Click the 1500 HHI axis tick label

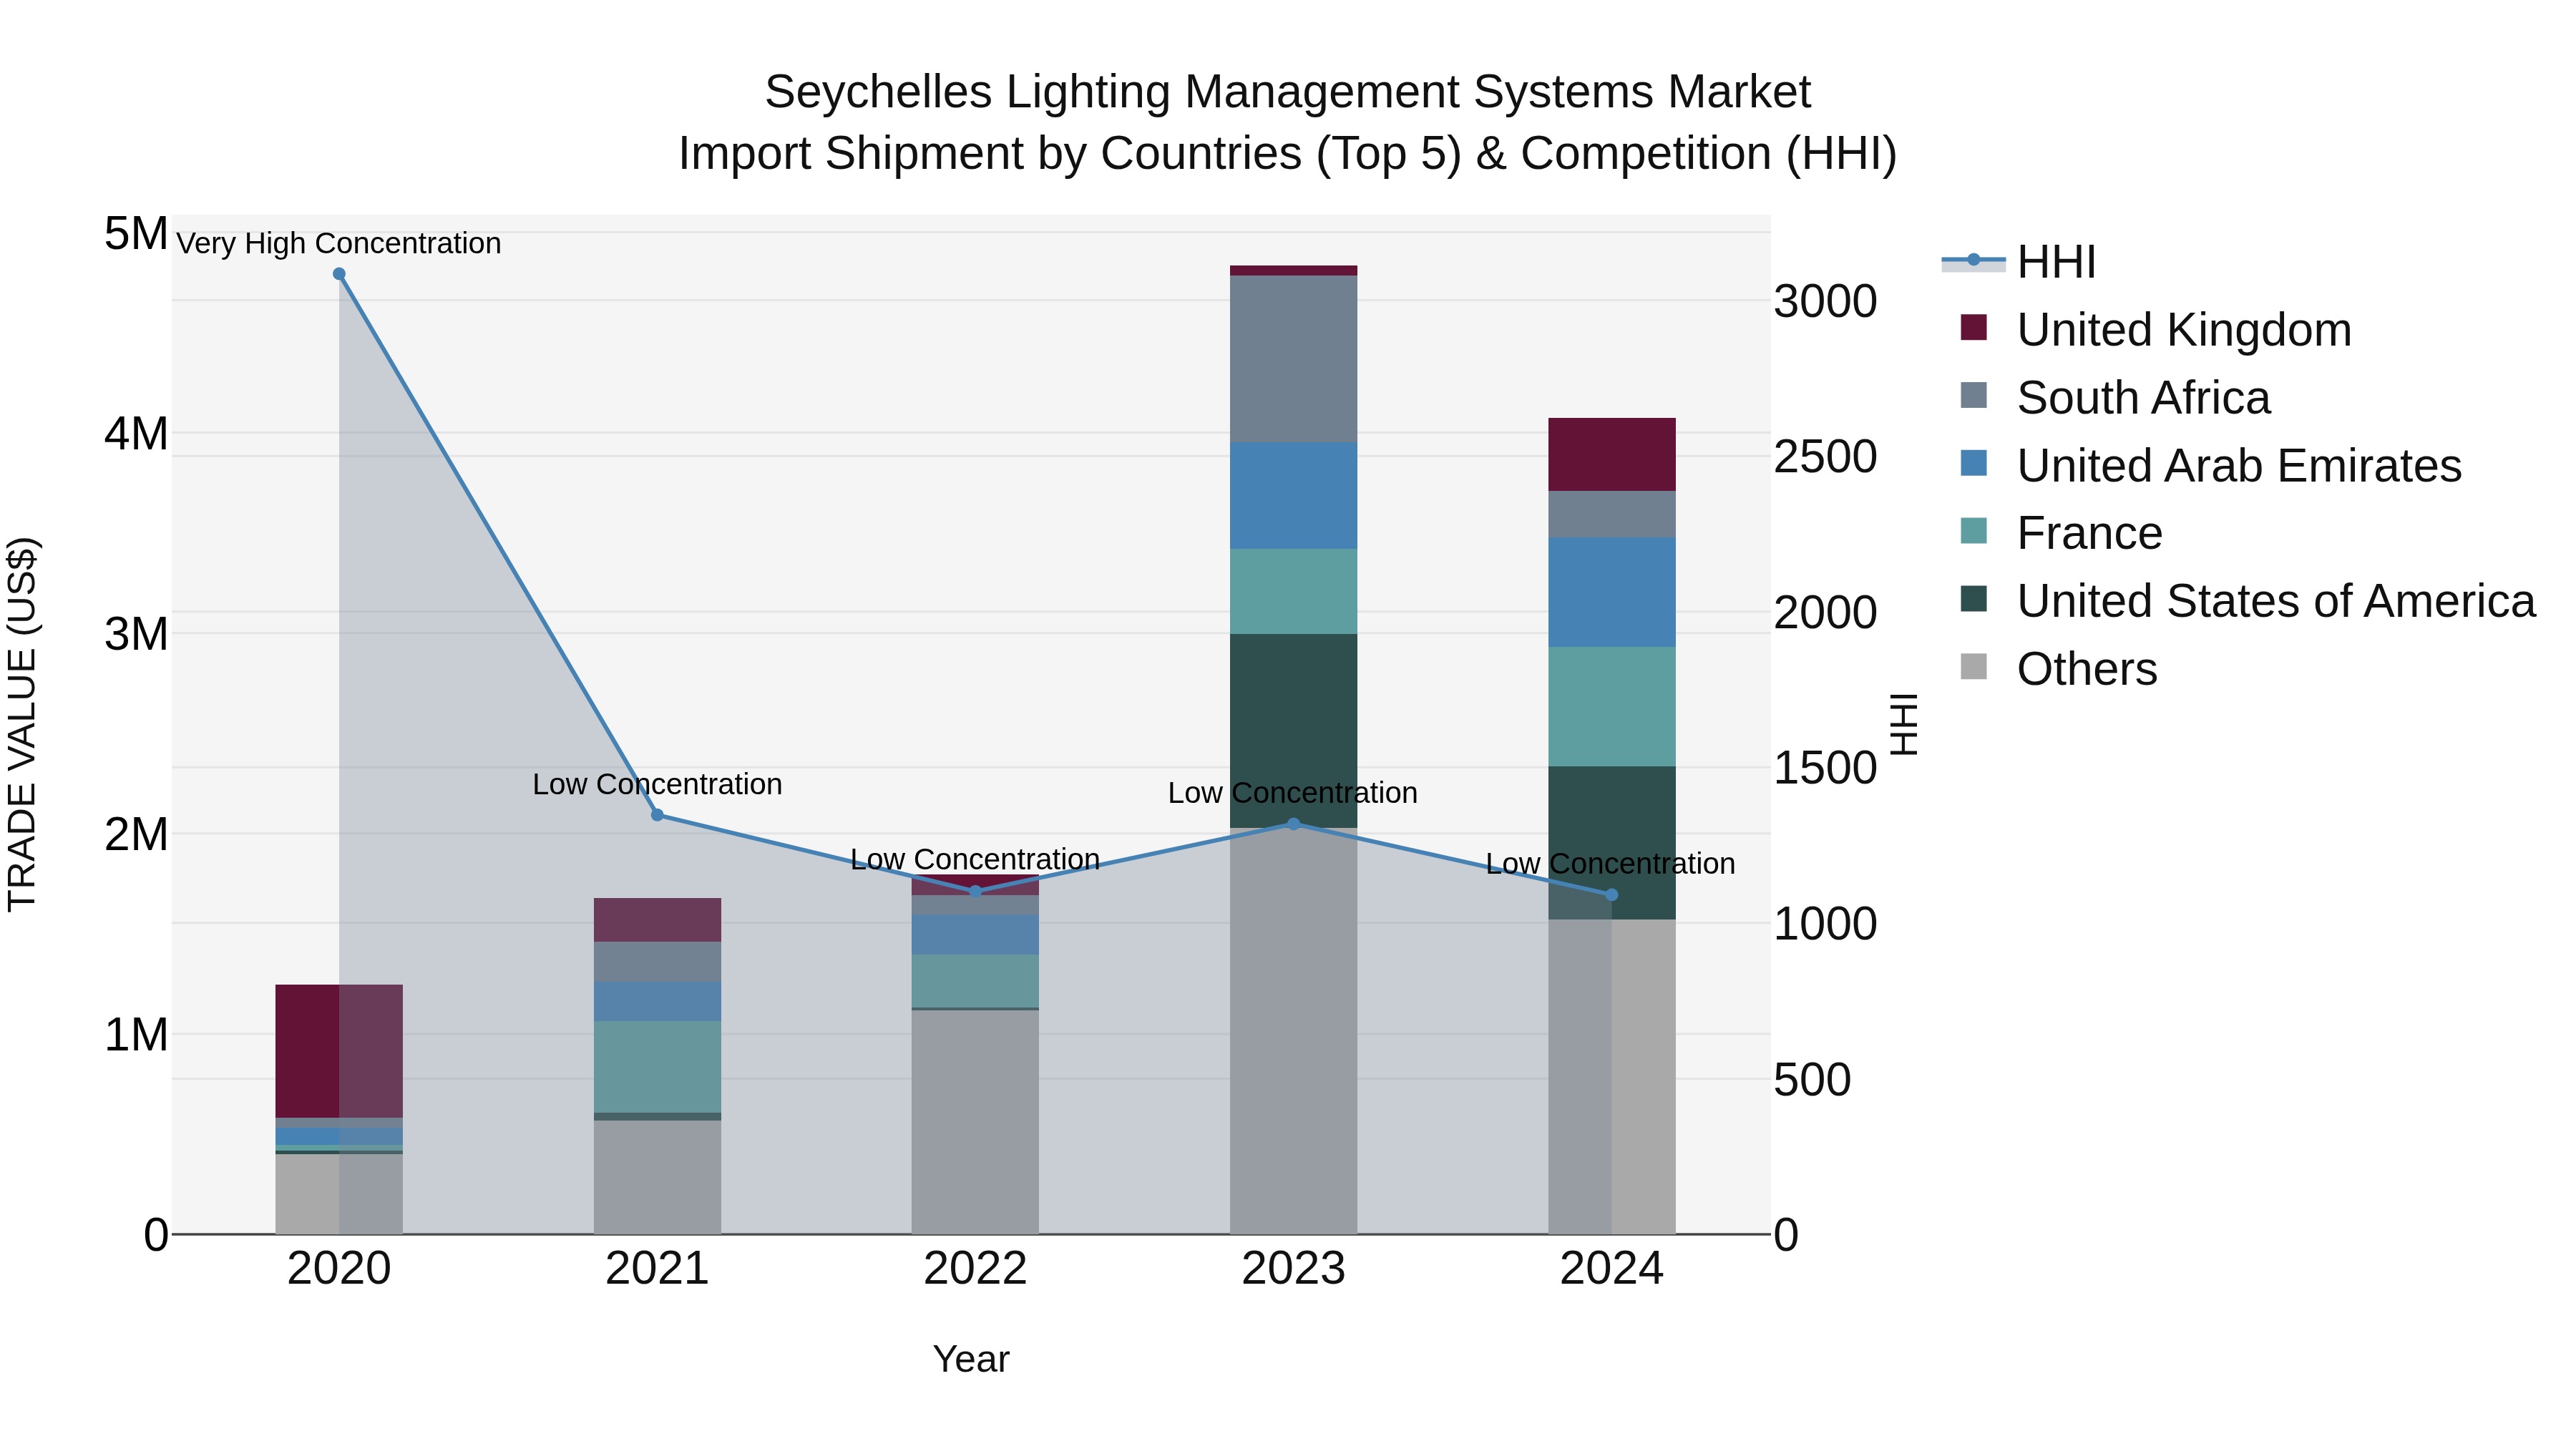(1826, 768)
